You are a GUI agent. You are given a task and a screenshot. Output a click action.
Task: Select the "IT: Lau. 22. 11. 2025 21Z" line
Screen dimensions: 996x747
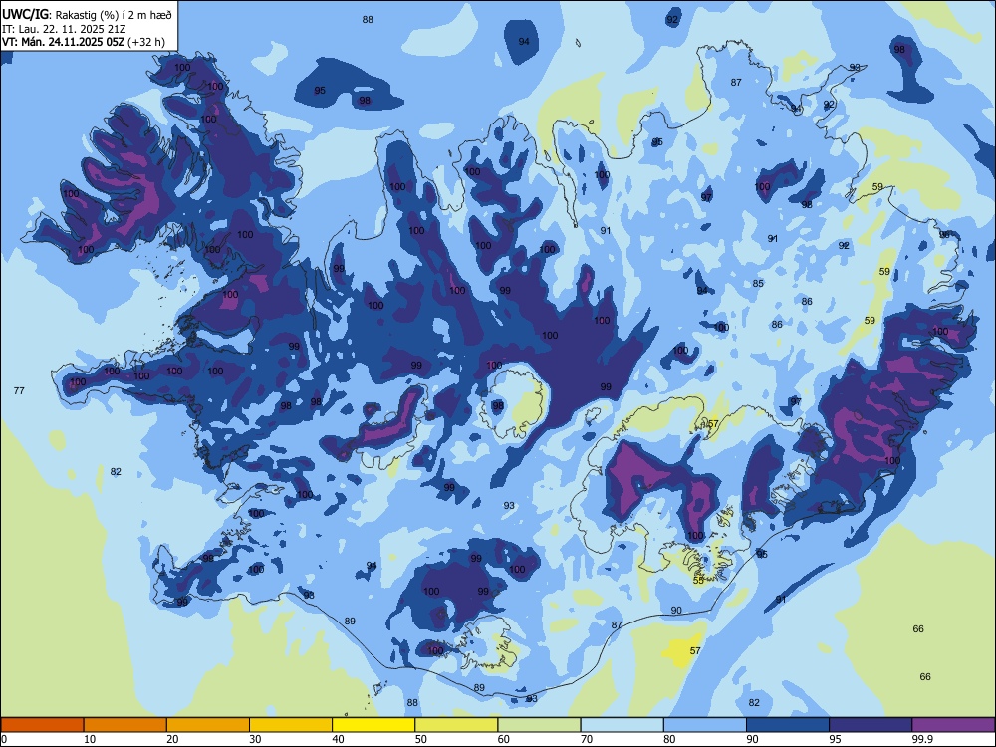click(63, 29)
